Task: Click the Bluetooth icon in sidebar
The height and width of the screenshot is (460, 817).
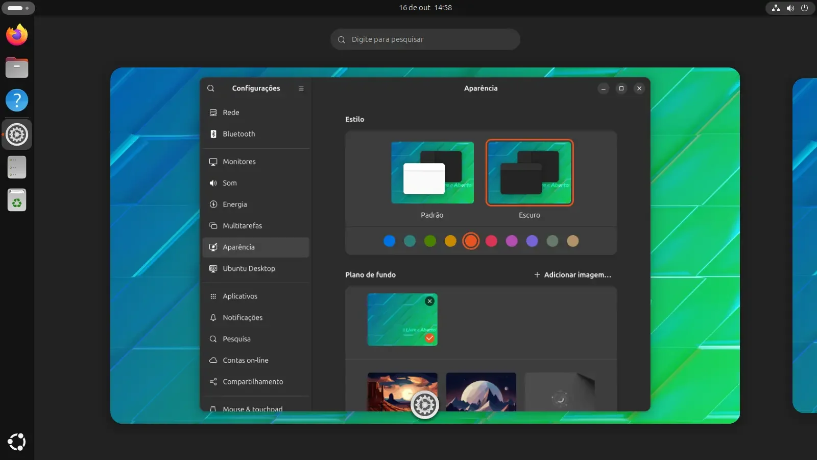Action: click(213, 134)
